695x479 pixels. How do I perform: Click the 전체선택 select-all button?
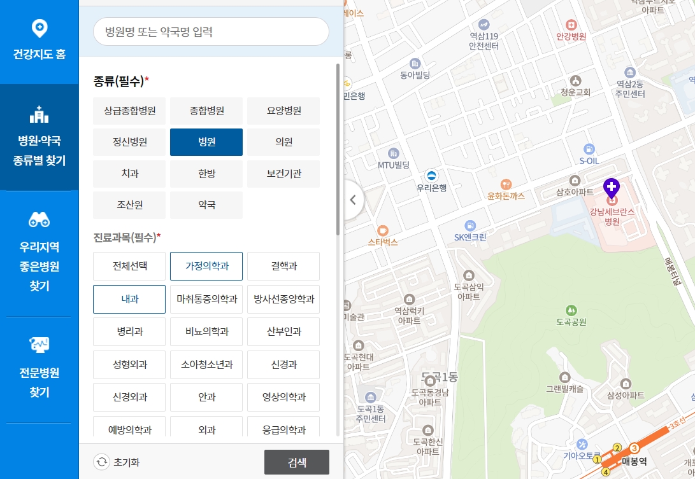pos(129,266)
